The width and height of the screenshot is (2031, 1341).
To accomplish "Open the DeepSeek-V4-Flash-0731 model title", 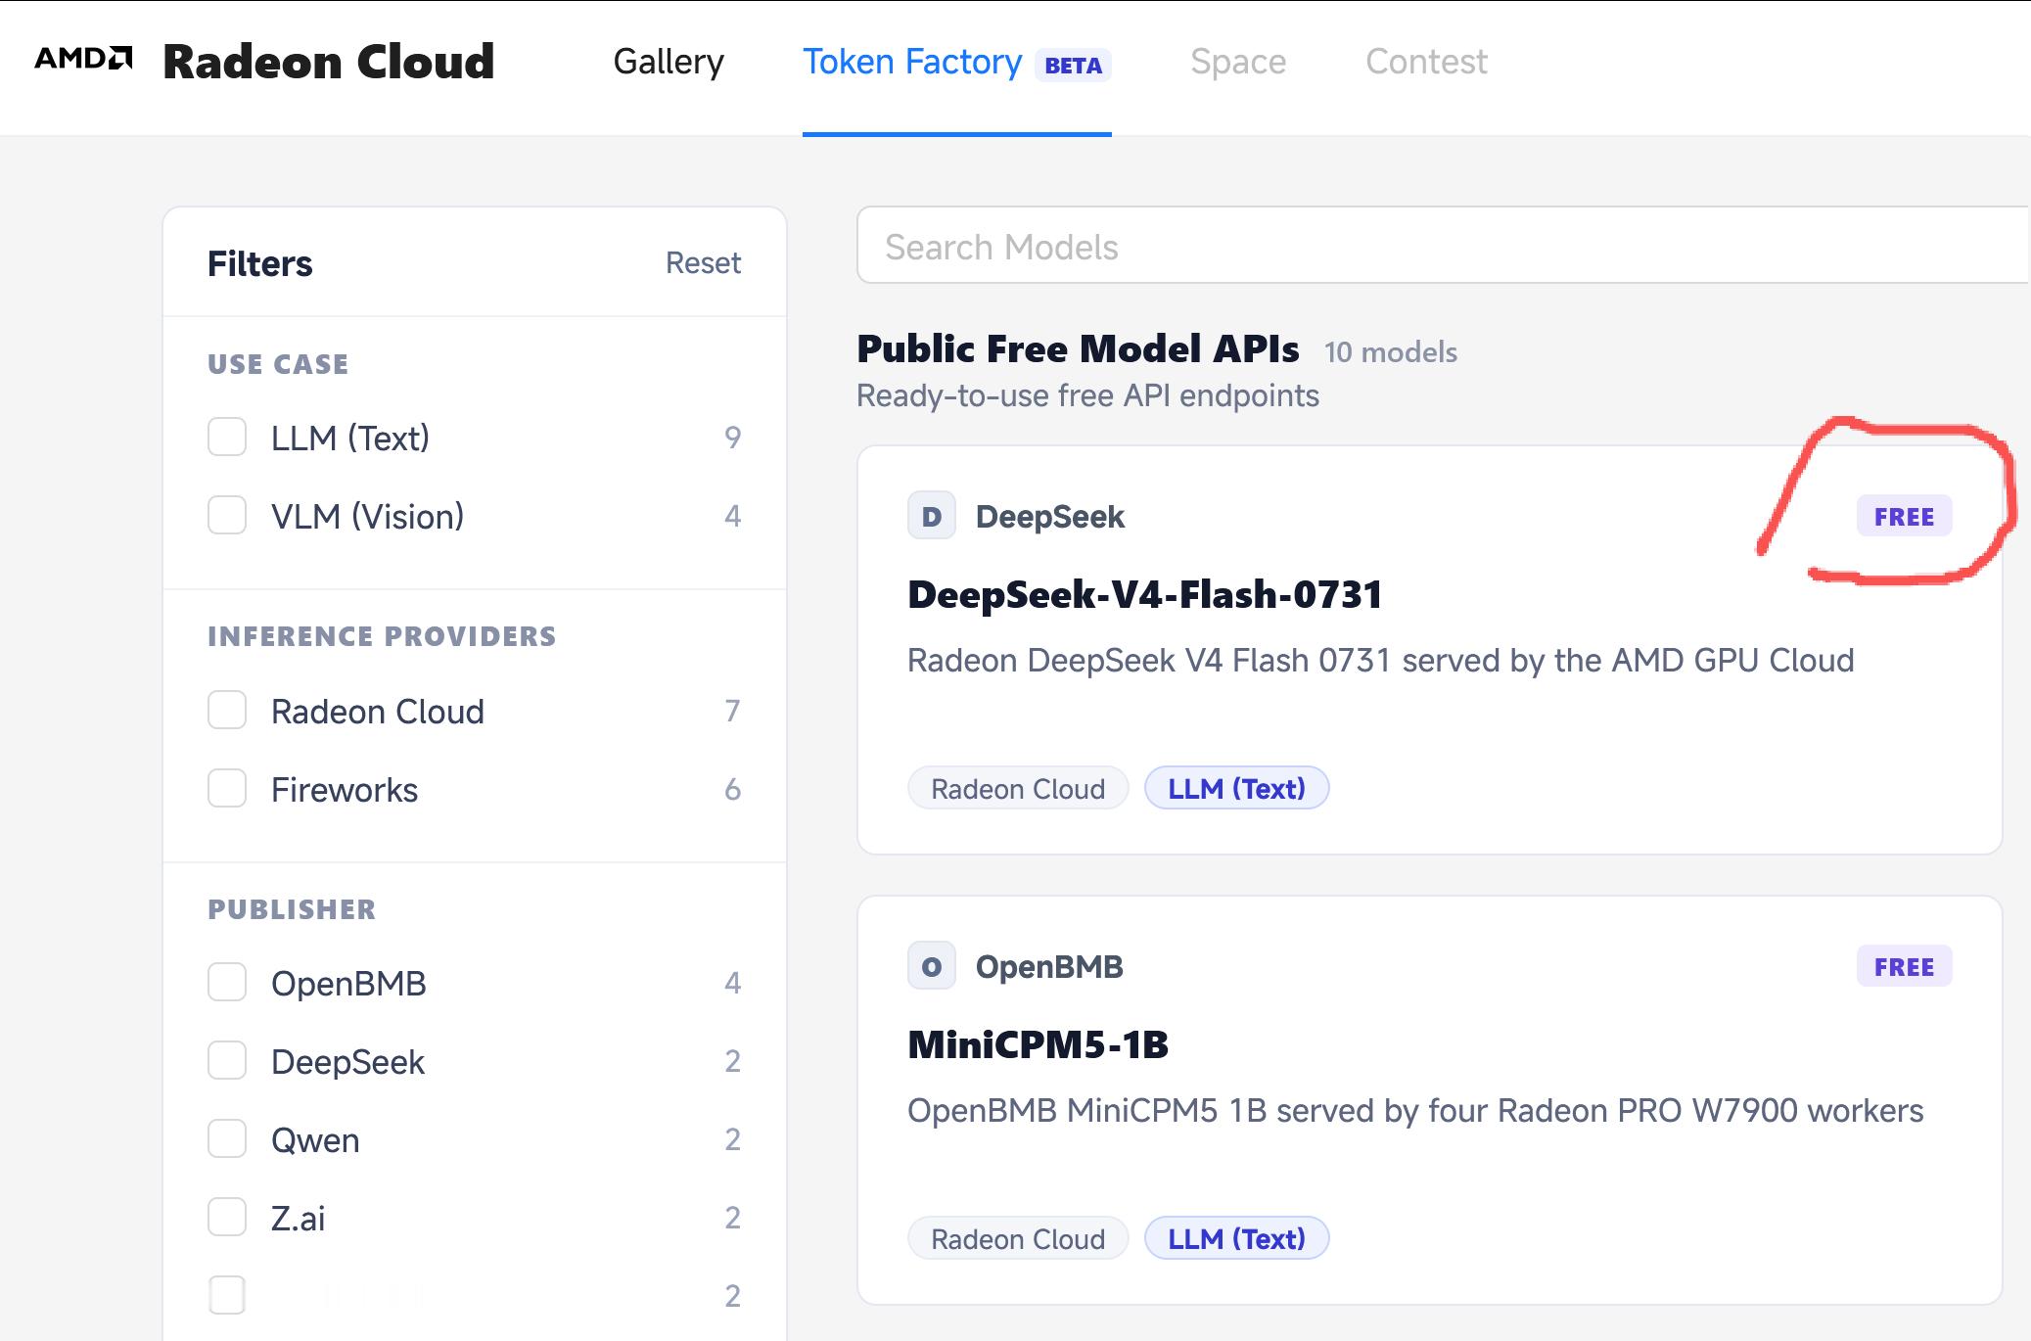I will (x=1144, y=594).
